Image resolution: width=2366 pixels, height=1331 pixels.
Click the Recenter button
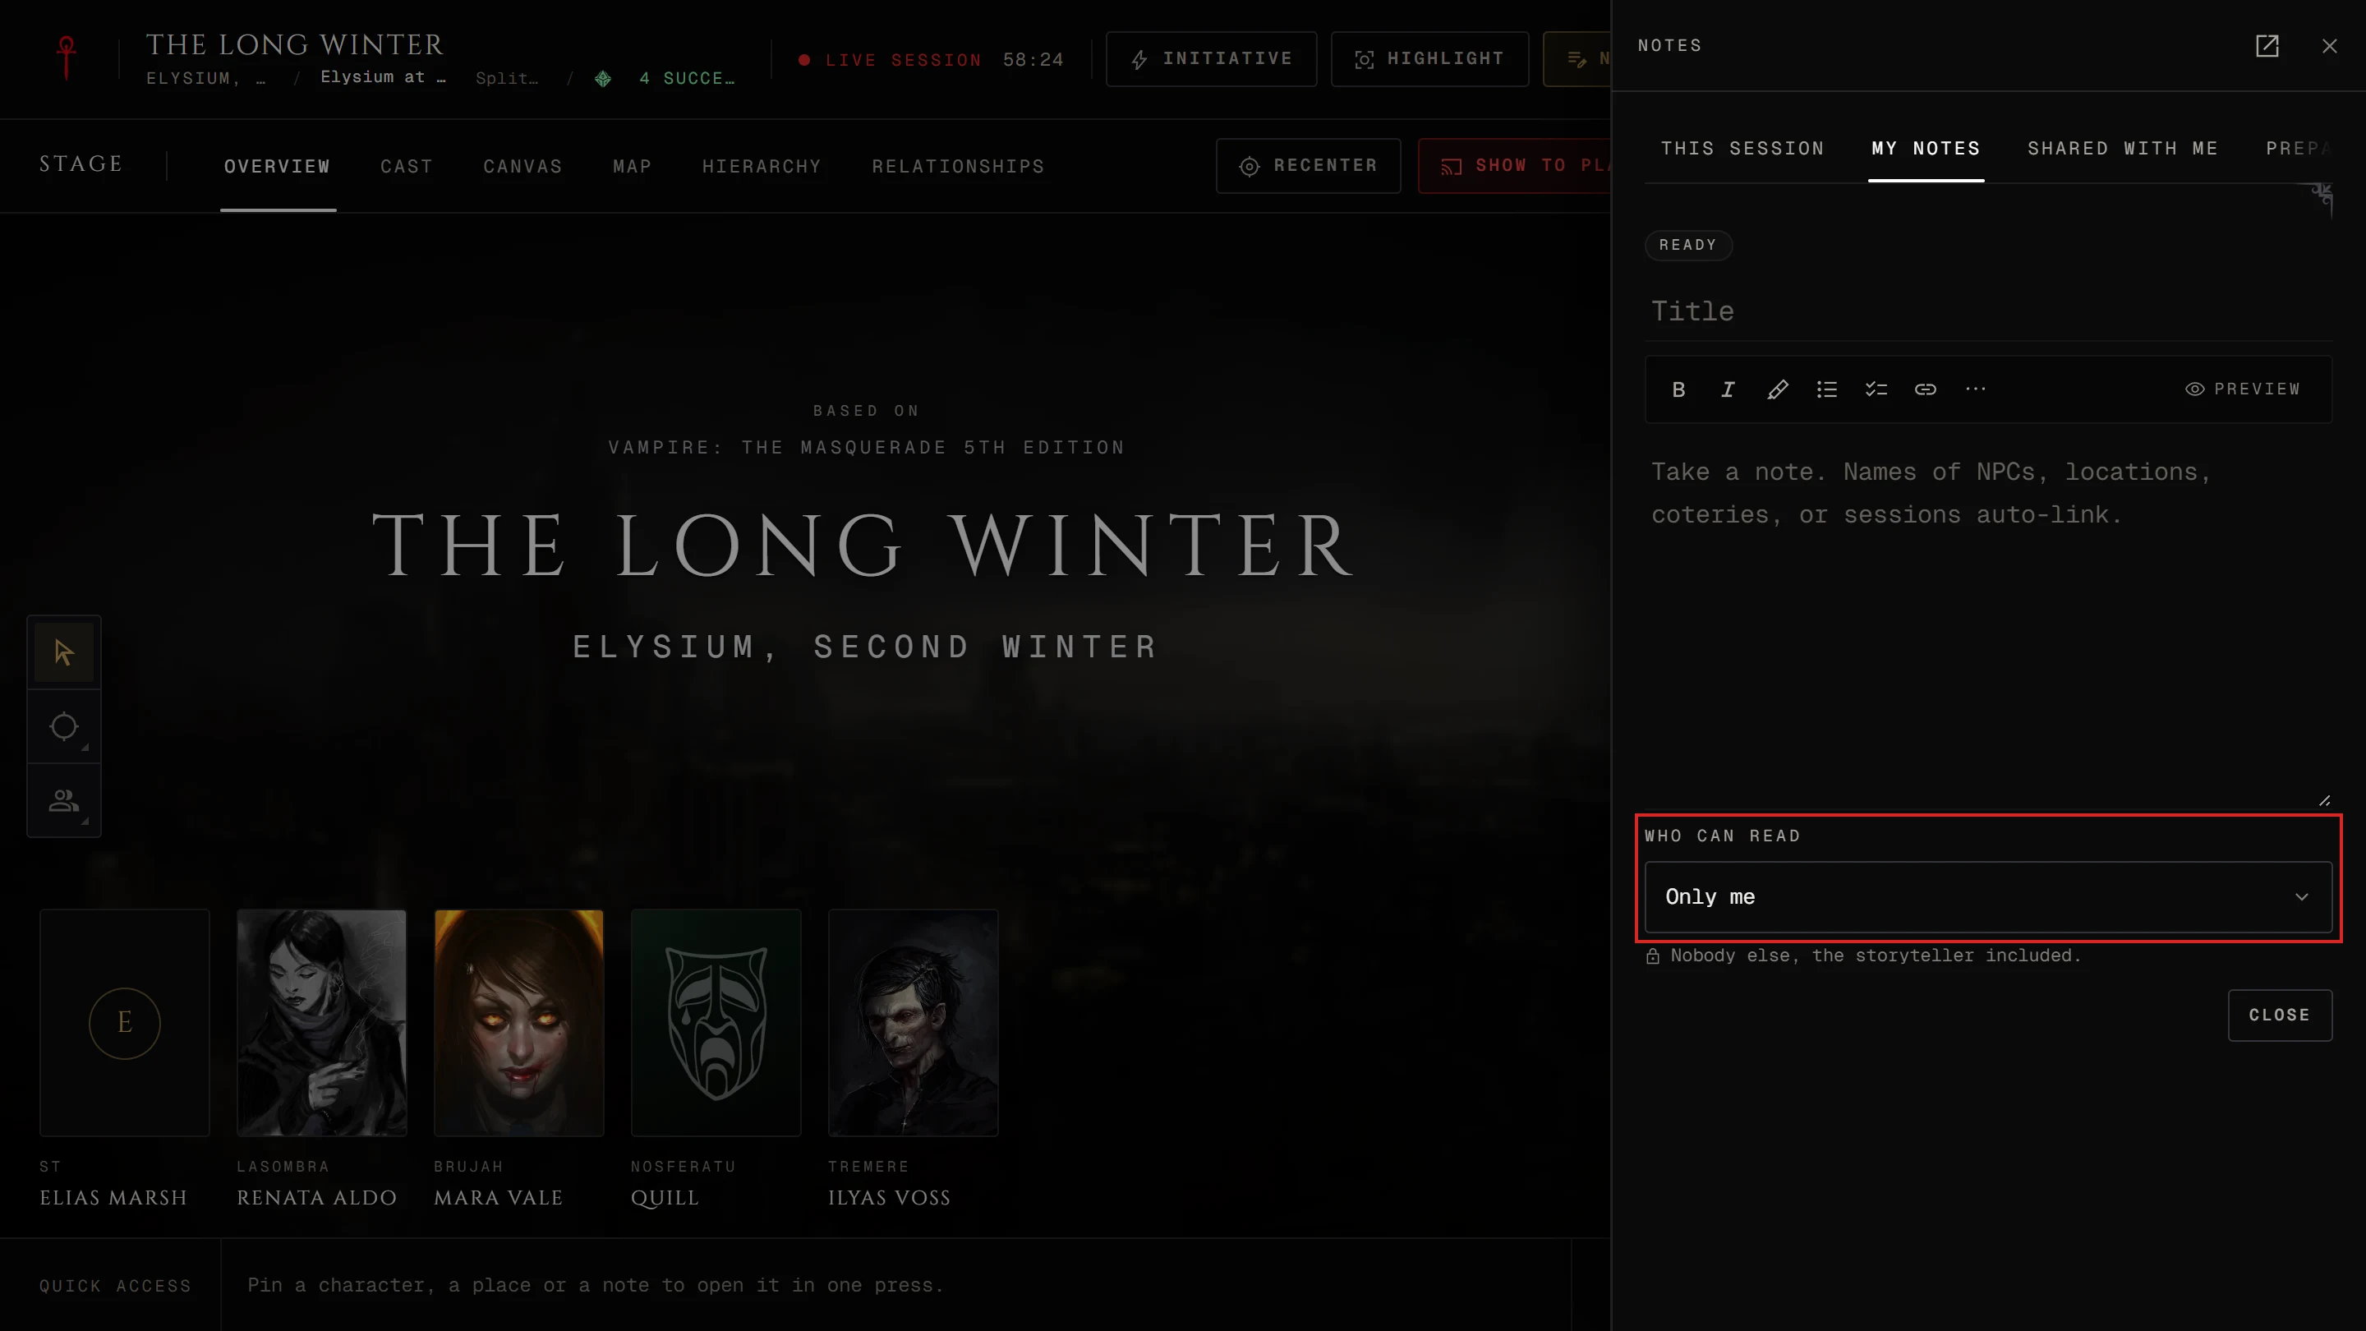(x=1309, y=165)
